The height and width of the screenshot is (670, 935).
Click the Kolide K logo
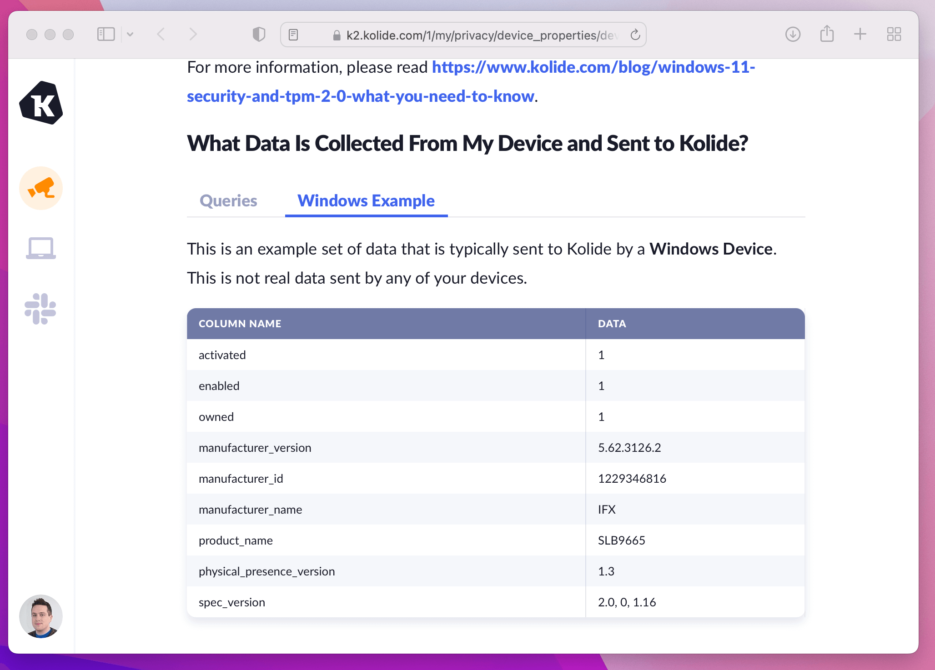tap(41, 103)
